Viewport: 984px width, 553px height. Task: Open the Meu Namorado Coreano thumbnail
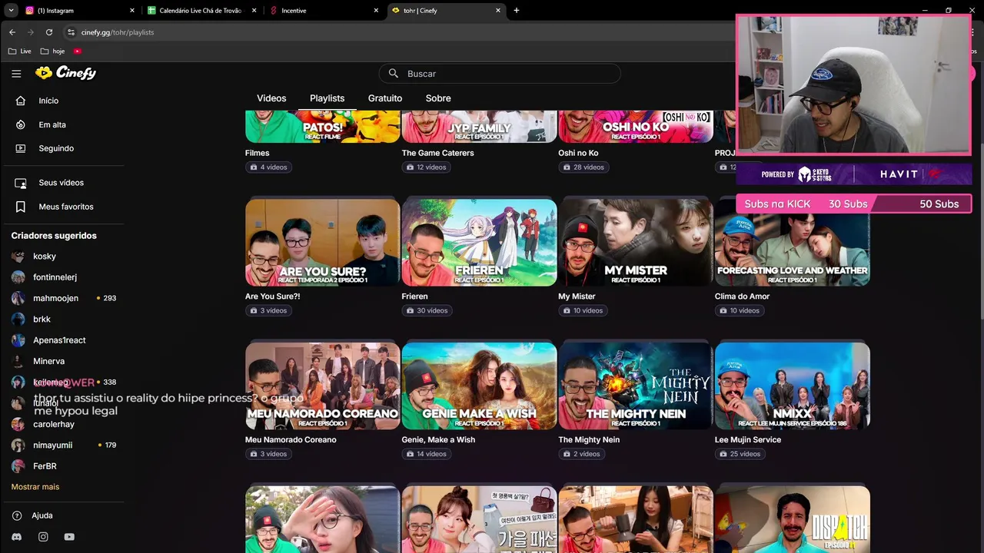click(x=323, y=386)
